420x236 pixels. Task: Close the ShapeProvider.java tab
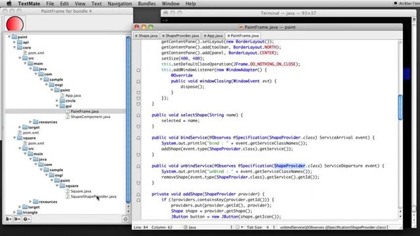point(163,35)
